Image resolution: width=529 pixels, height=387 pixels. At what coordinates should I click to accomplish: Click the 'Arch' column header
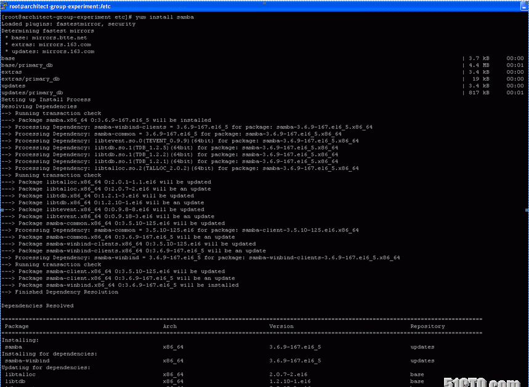(x=170, y=326)
